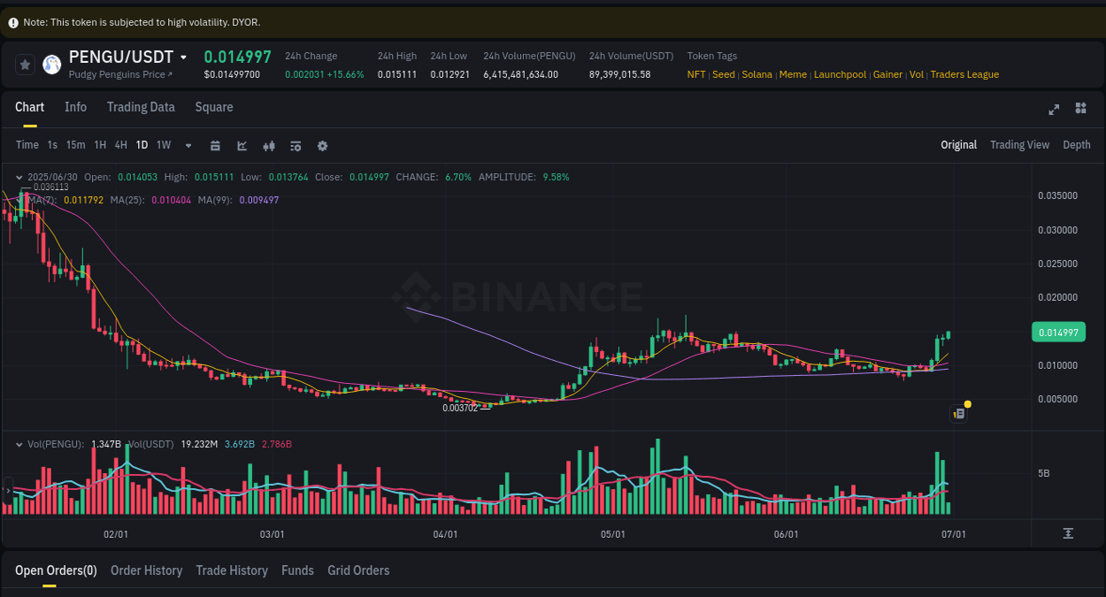Open the chart style selector icon

click(x=242, y=145)
